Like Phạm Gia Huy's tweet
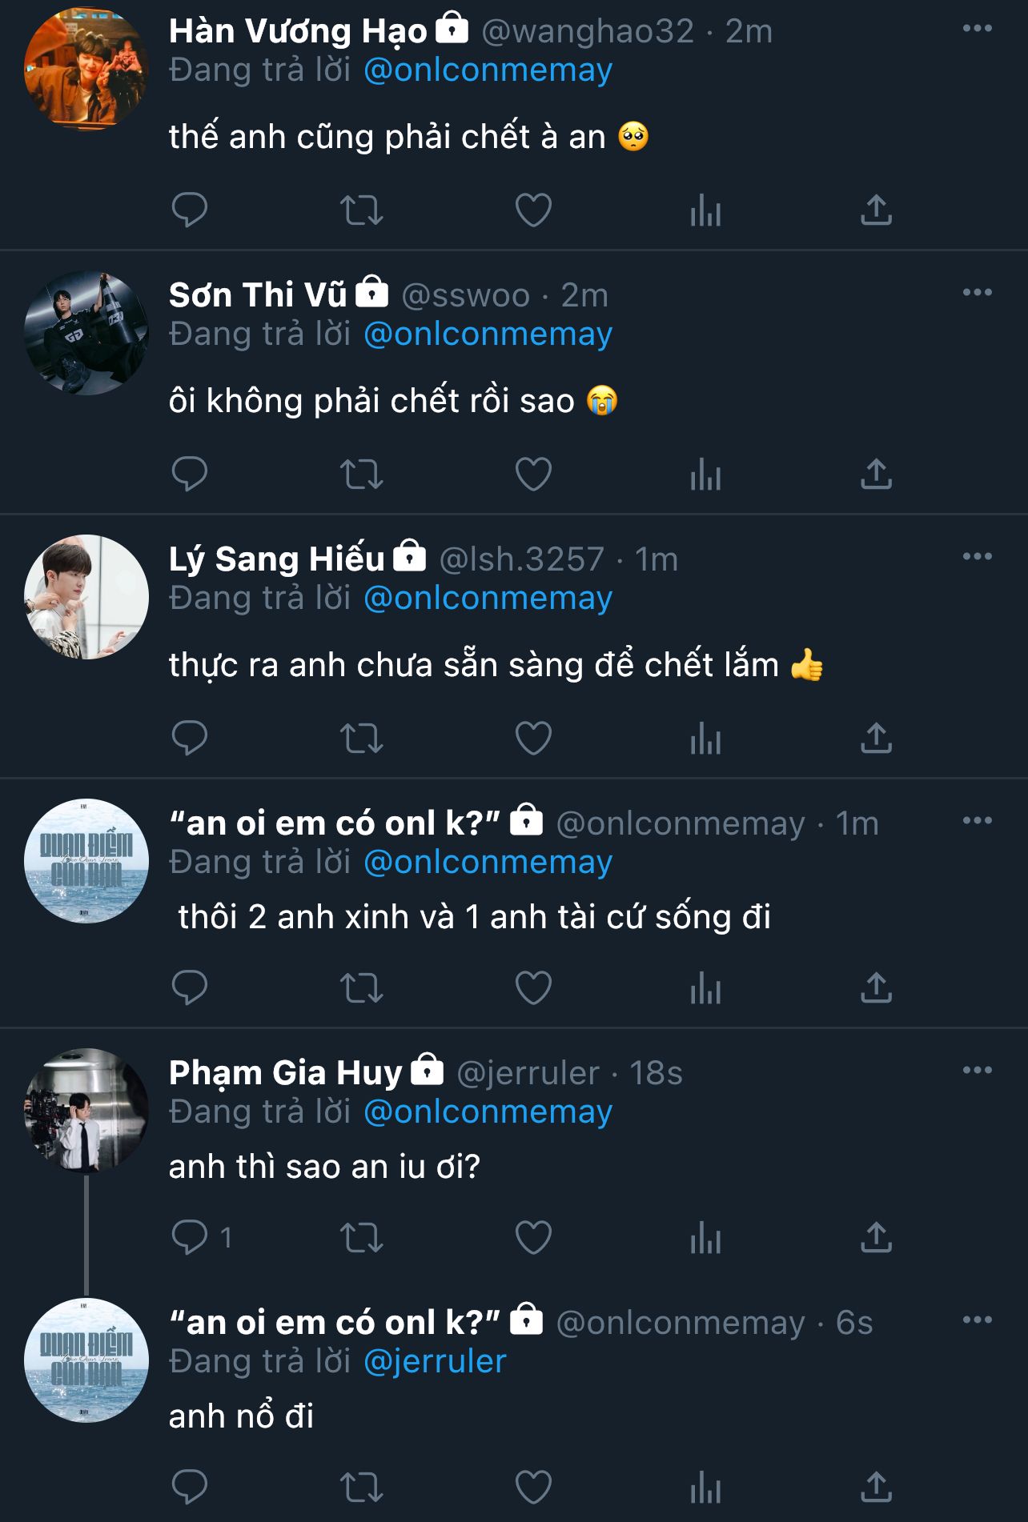The height and width of the screenshot is (1522, 1028). pos(533,1237)
